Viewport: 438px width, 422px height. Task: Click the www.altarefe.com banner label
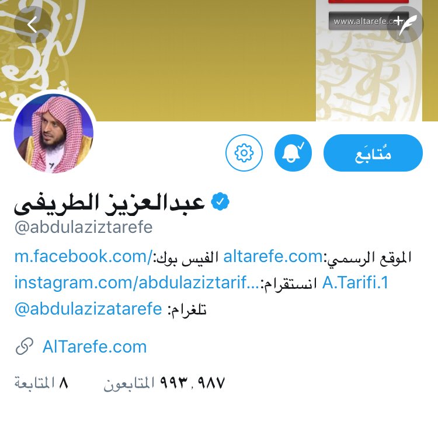click(363, 21)
